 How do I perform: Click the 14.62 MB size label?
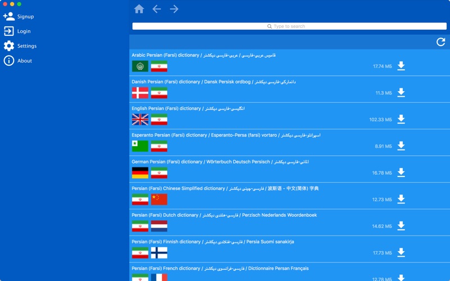(x=382, y=226)
